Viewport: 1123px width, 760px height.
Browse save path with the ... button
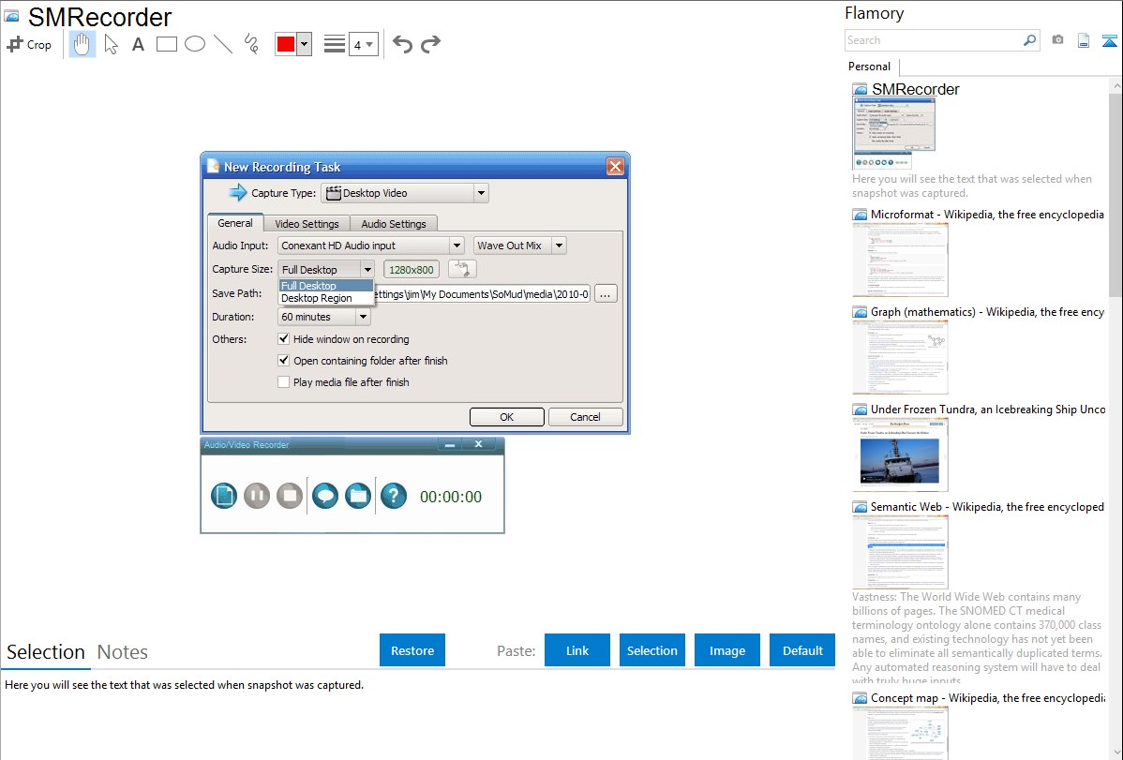pyautogui.click(x=606, y=293)
